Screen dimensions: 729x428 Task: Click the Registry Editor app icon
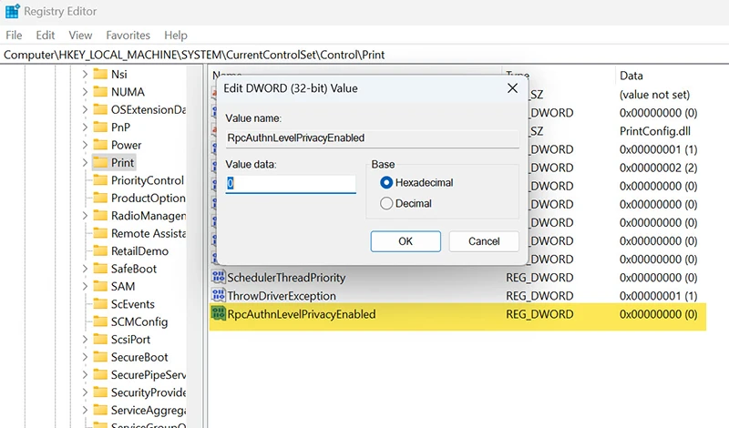click(13, 11)
